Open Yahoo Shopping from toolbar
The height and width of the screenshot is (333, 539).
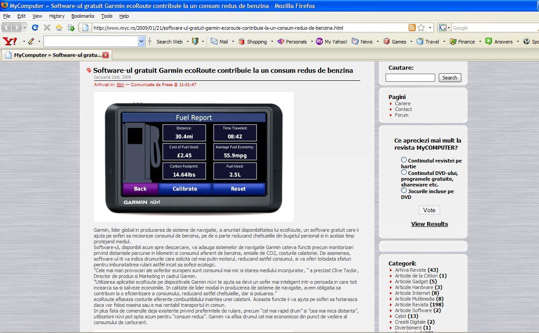252,41
